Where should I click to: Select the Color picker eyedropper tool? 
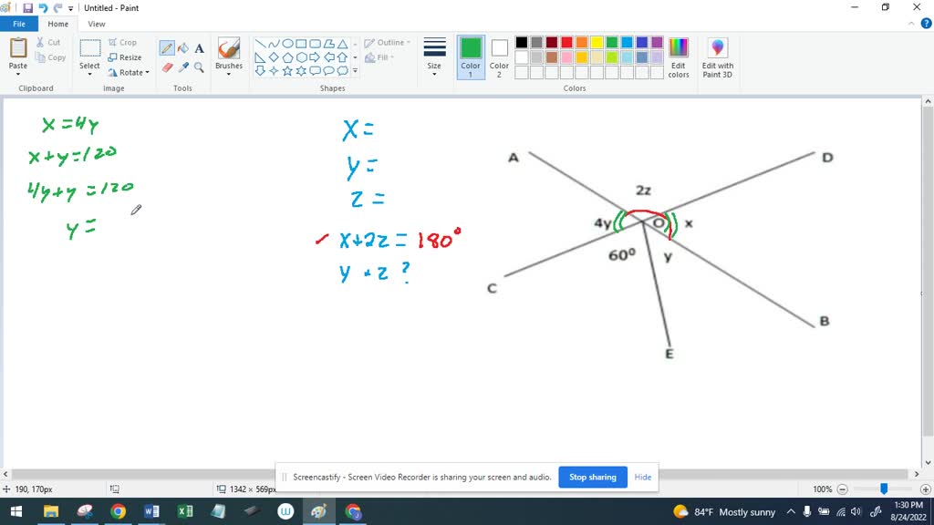click(x=183, y=67)
